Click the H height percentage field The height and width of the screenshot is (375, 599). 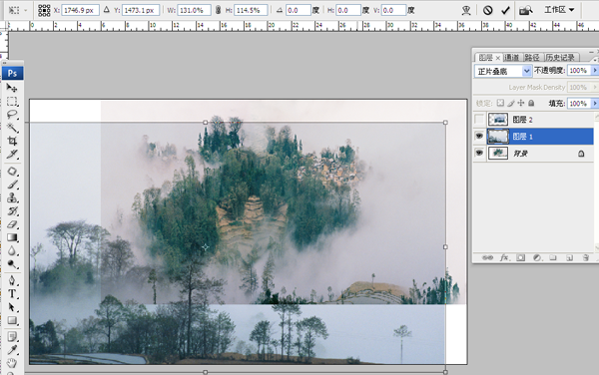251,10
